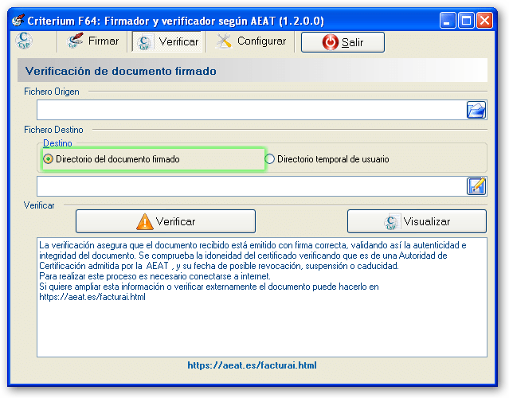
Task: Click the Salir exit button
Action: pos(343,42)
